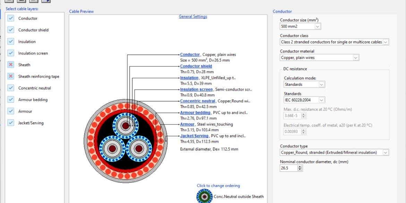Open the Armour bedding layer link
Image resolution: width=406 pixels, height=203 pixels.
click(195, 113)
